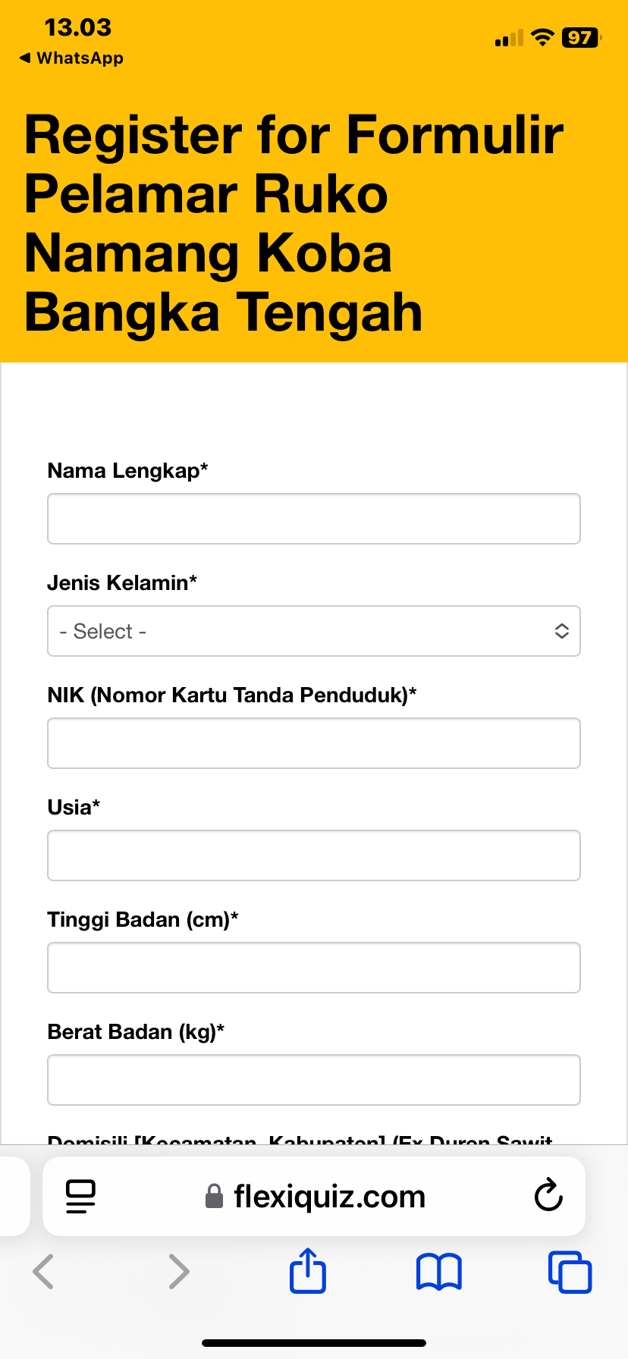Open the Jenis Kelamin select dropdown
The height and width of the screenshot is (1359, 628).
pyautogui.click(x=303, y=631)
